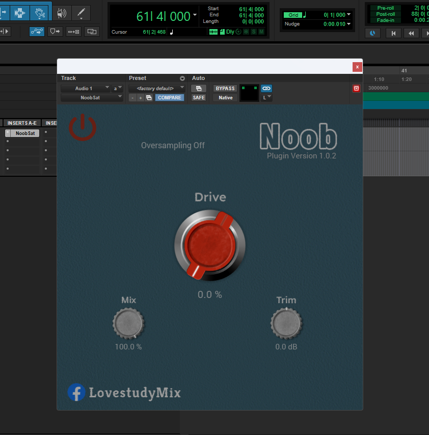Click the red automation target icon
The height and width of the screenshot is (435, 429).
[356, 88]
